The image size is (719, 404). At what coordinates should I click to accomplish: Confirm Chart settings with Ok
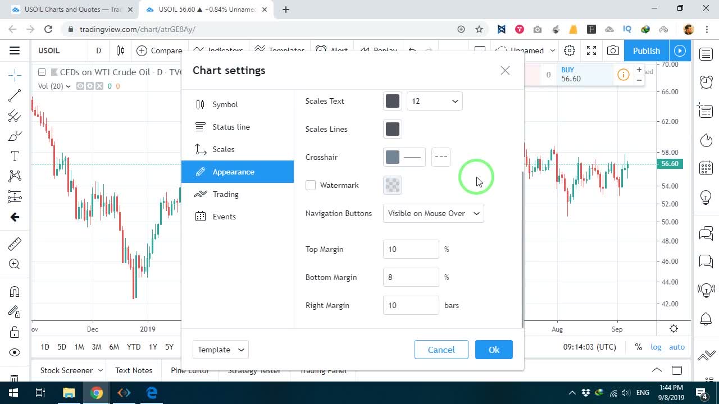[x=494, y=350]
